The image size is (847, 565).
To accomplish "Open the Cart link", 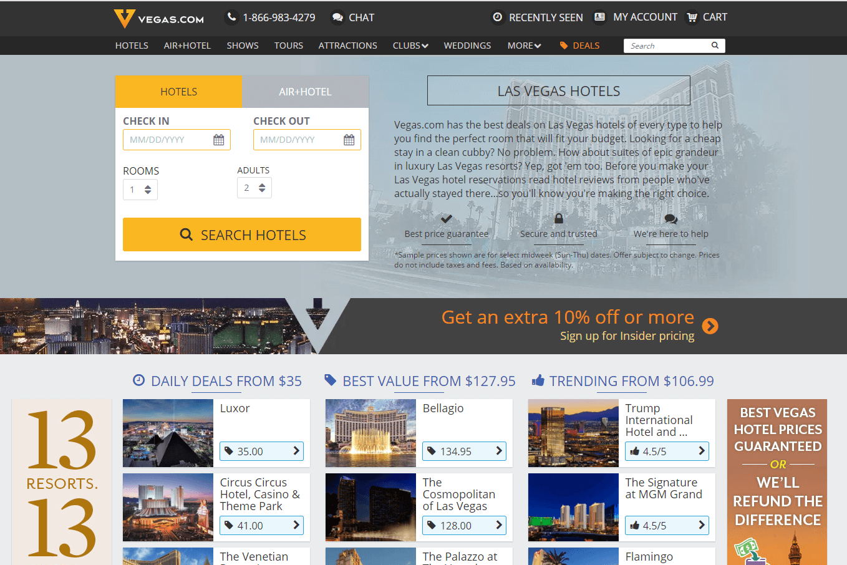I will point(715,17).
